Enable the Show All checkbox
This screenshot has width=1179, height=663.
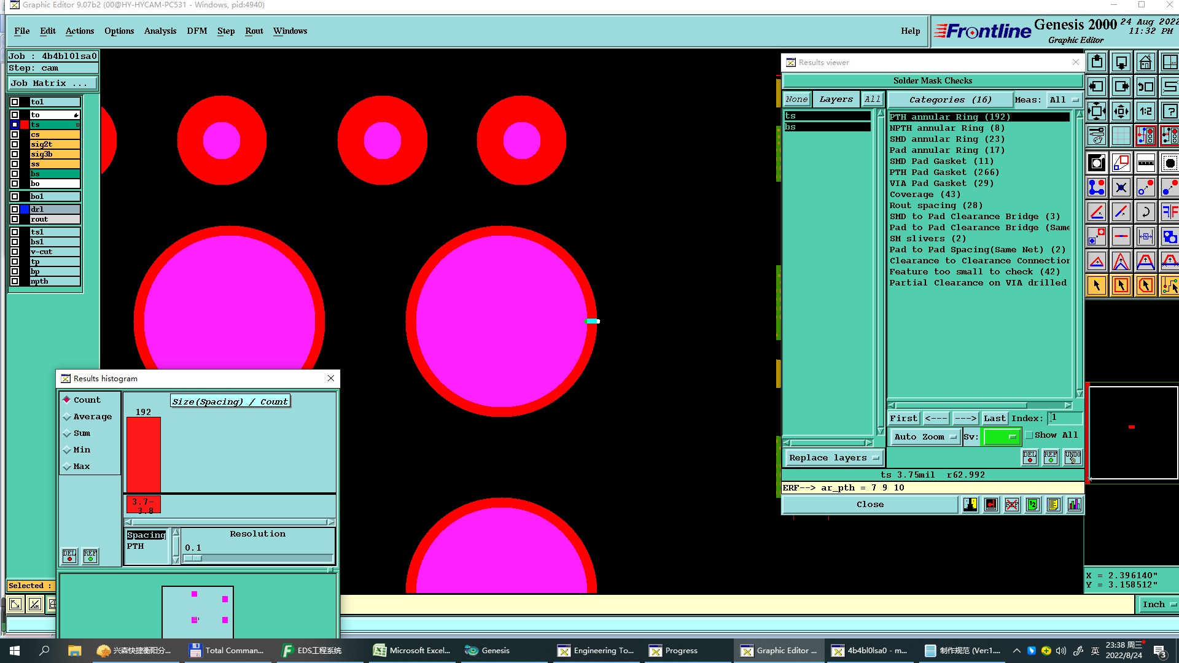click(1029, 435)
